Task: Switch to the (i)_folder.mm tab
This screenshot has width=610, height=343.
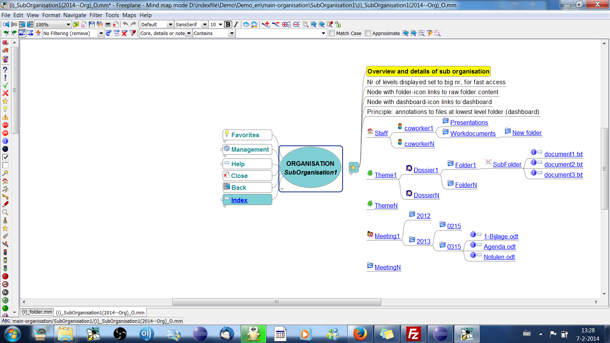Action: pos(36,312)
